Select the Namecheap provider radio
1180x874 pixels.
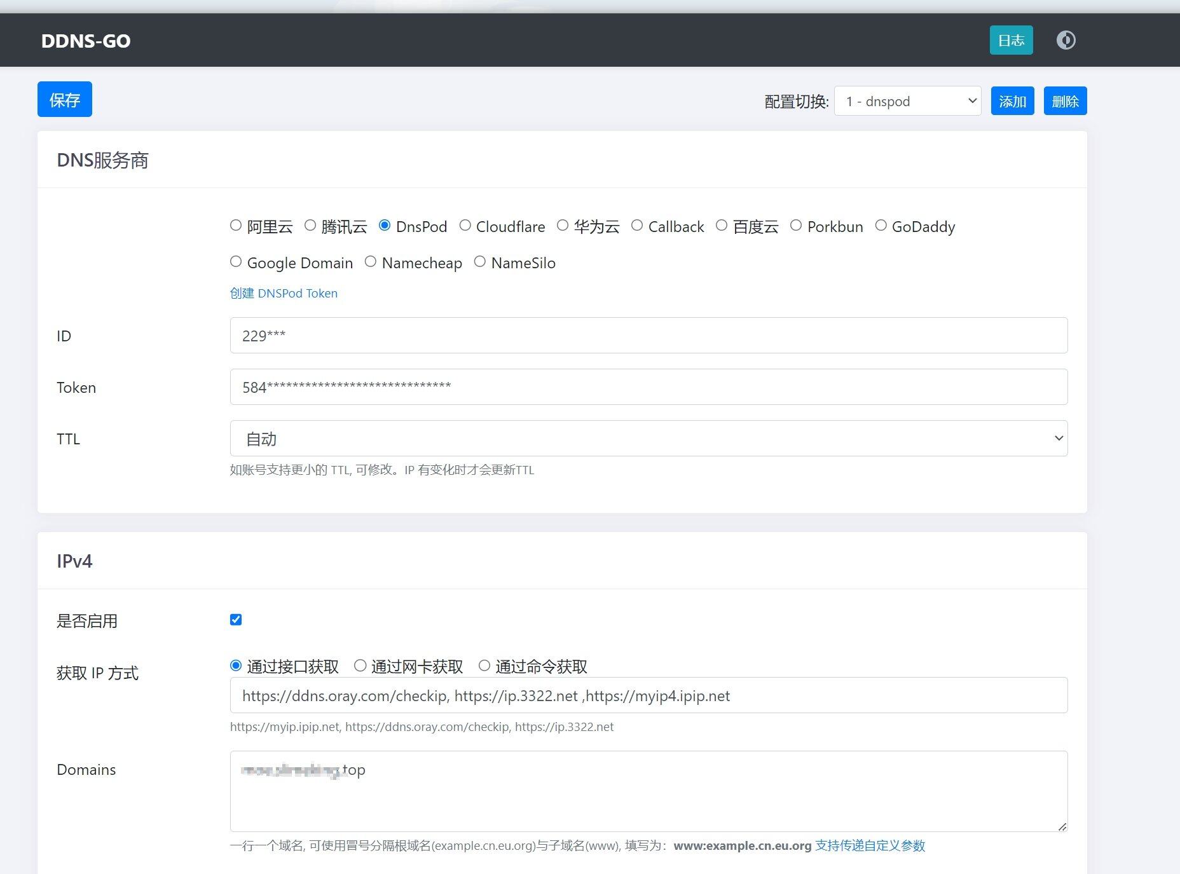[371, 261]
